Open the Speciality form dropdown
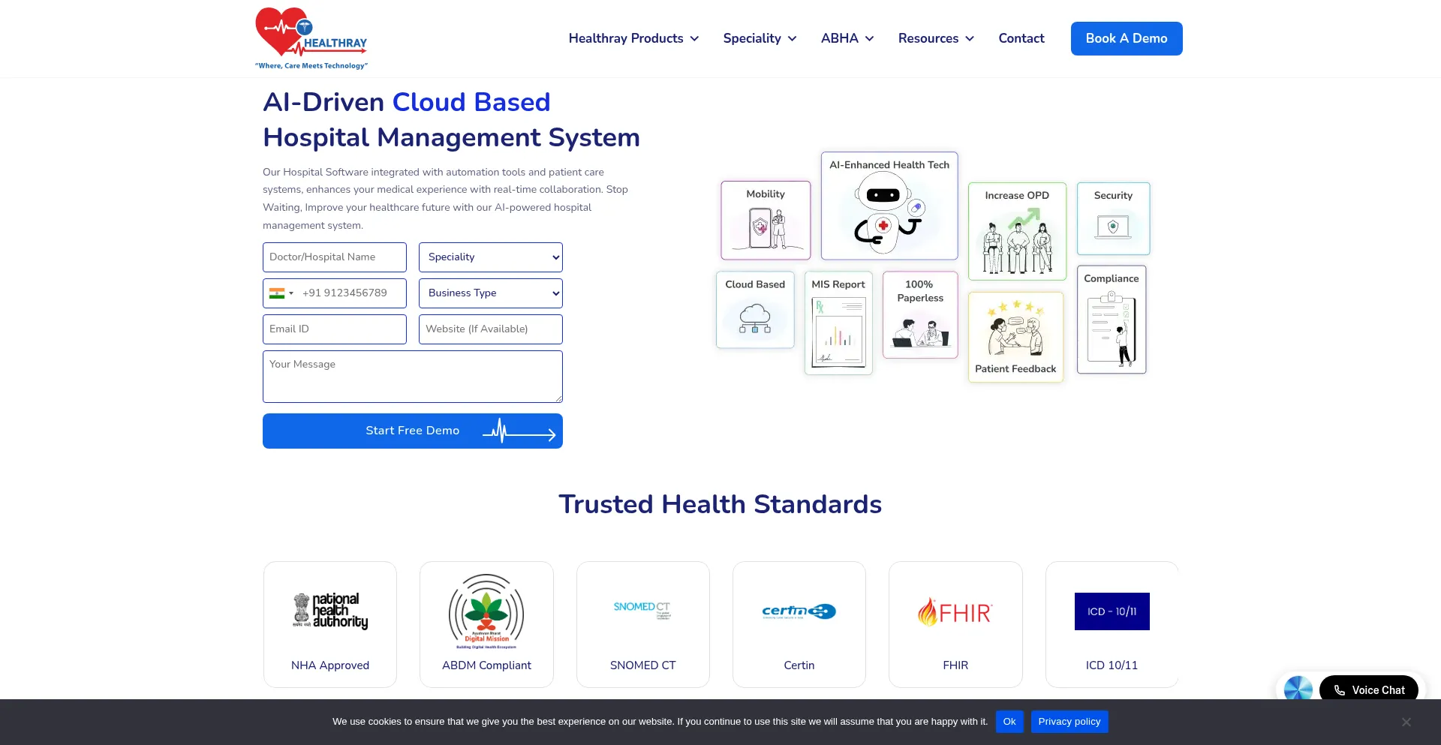This screenshot has height=745, width=1441. (x=490, y=257)
